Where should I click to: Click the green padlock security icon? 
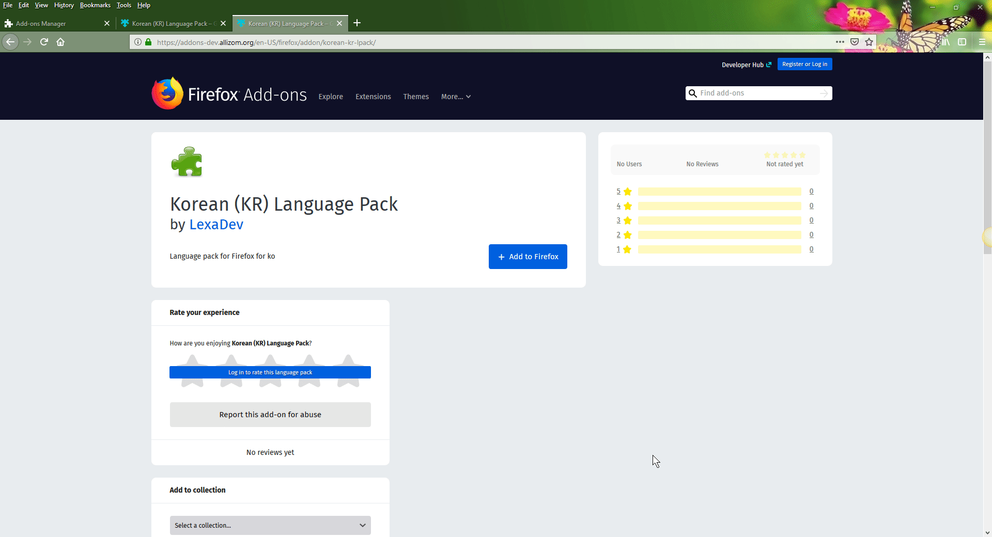pos(148,42)
